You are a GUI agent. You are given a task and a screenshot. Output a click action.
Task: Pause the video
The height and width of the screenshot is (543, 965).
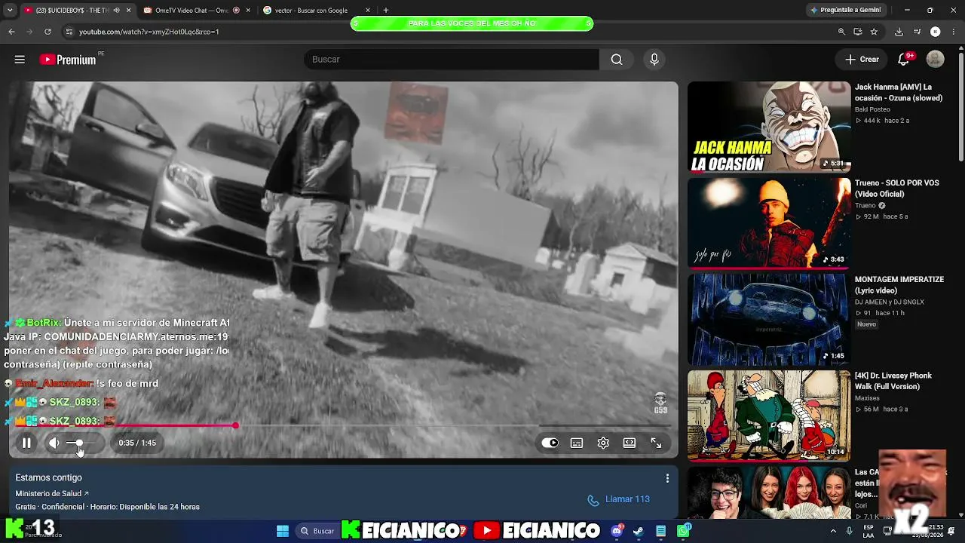(26, 443)
